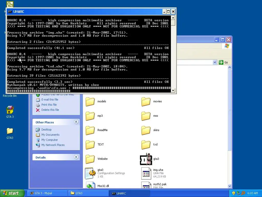
Task: Click the taskbar clock showing 6:03 AM
Action: point(253,193)
